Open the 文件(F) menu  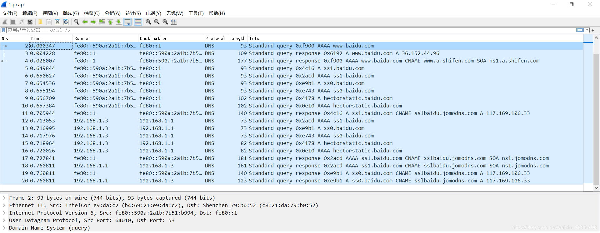pos(10,13)
